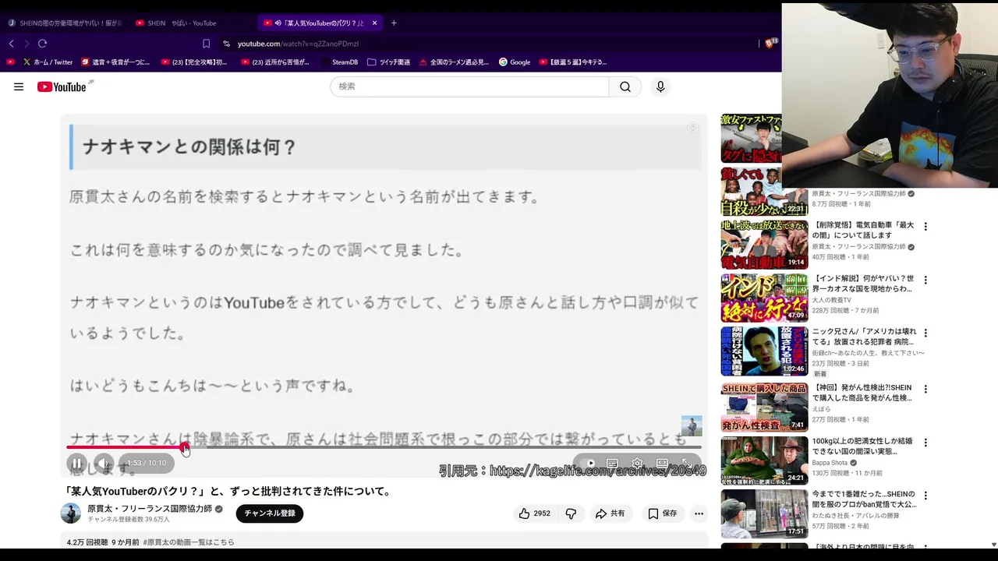The height and width of the screenshot is (561, 998).
Task: Open Google bookmark
Action: pos(515,62)
